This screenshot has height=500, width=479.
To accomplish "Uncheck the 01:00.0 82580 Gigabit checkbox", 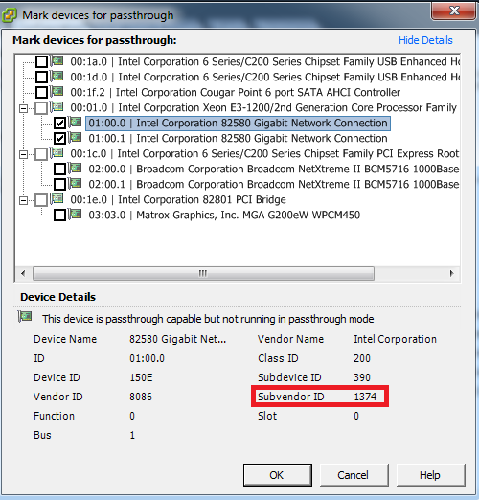I will 59,123.
